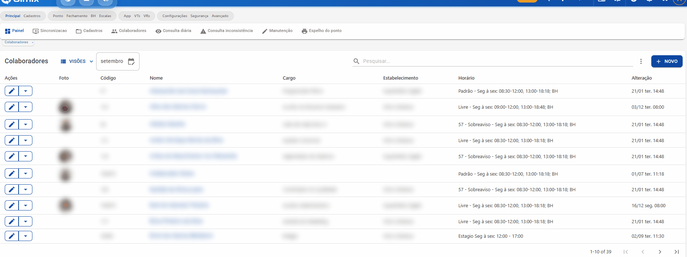Select the App menu
This screenshot has height=257, width=687.
coord(127,16)
